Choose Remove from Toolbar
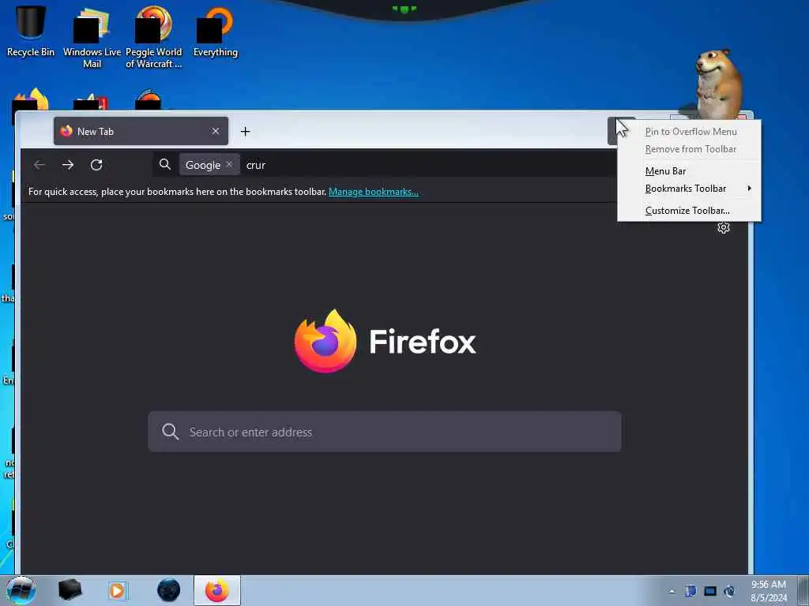Screen dimensions: 809x606 pos(690,149)
